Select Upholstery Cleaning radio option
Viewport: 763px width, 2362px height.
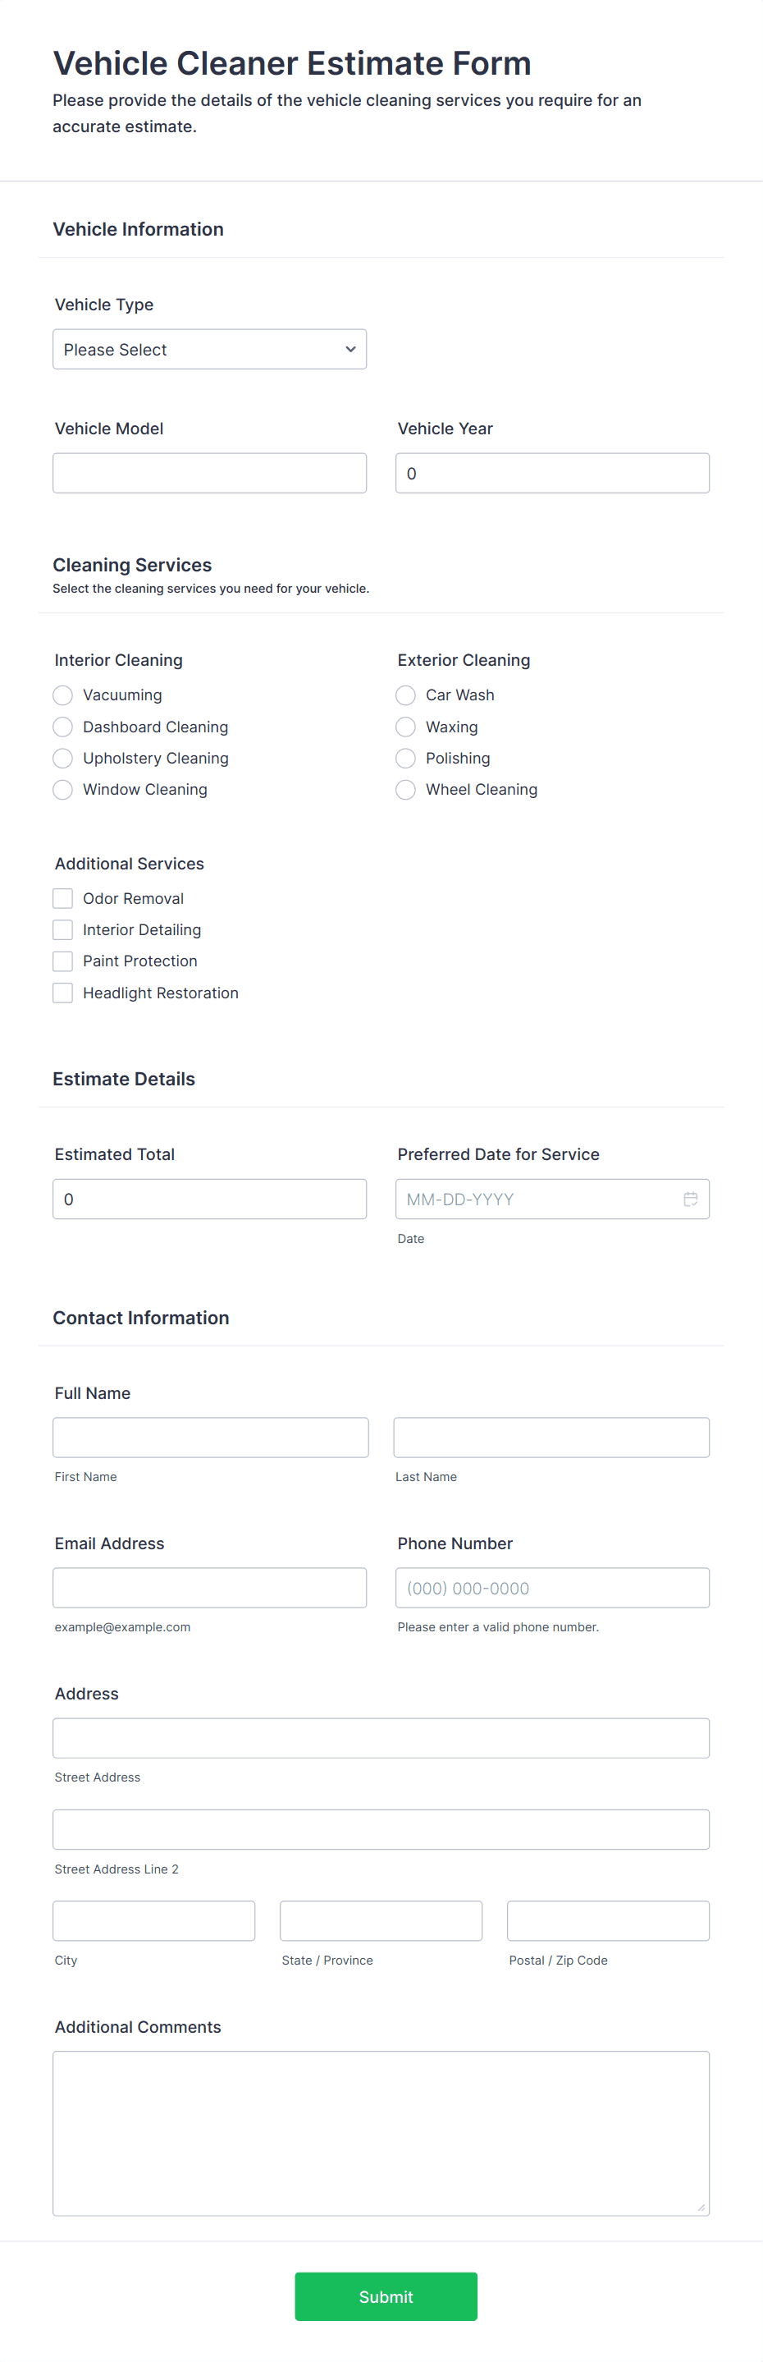[62, 759]
